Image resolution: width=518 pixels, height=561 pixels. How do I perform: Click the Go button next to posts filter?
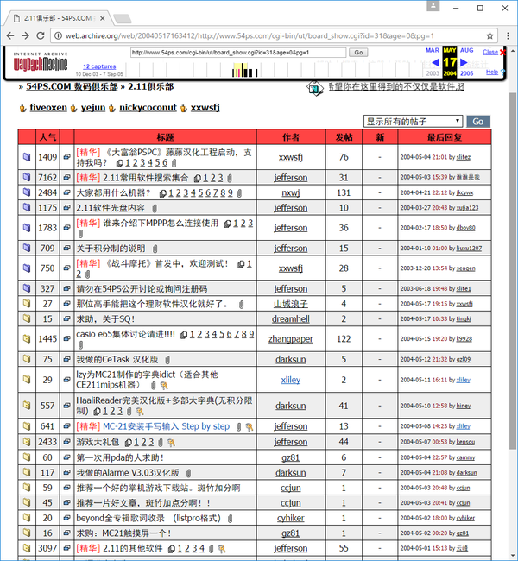pos(478,122)
